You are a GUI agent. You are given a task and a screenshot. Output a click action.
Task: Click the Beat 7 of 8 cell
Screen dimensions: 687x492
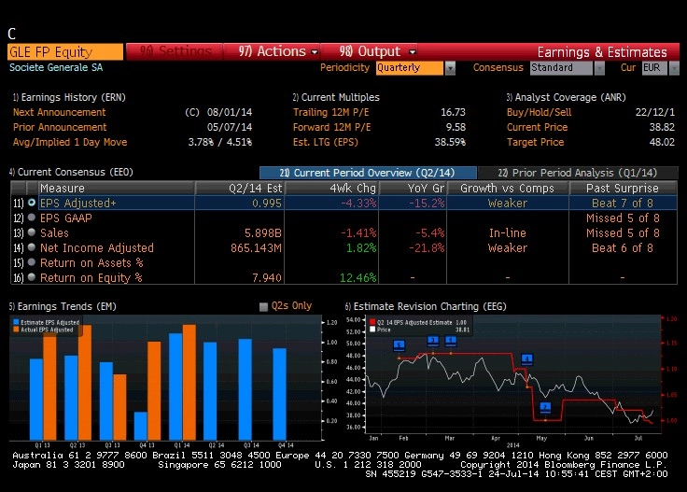pyautogui.click(x=623, y=203)
